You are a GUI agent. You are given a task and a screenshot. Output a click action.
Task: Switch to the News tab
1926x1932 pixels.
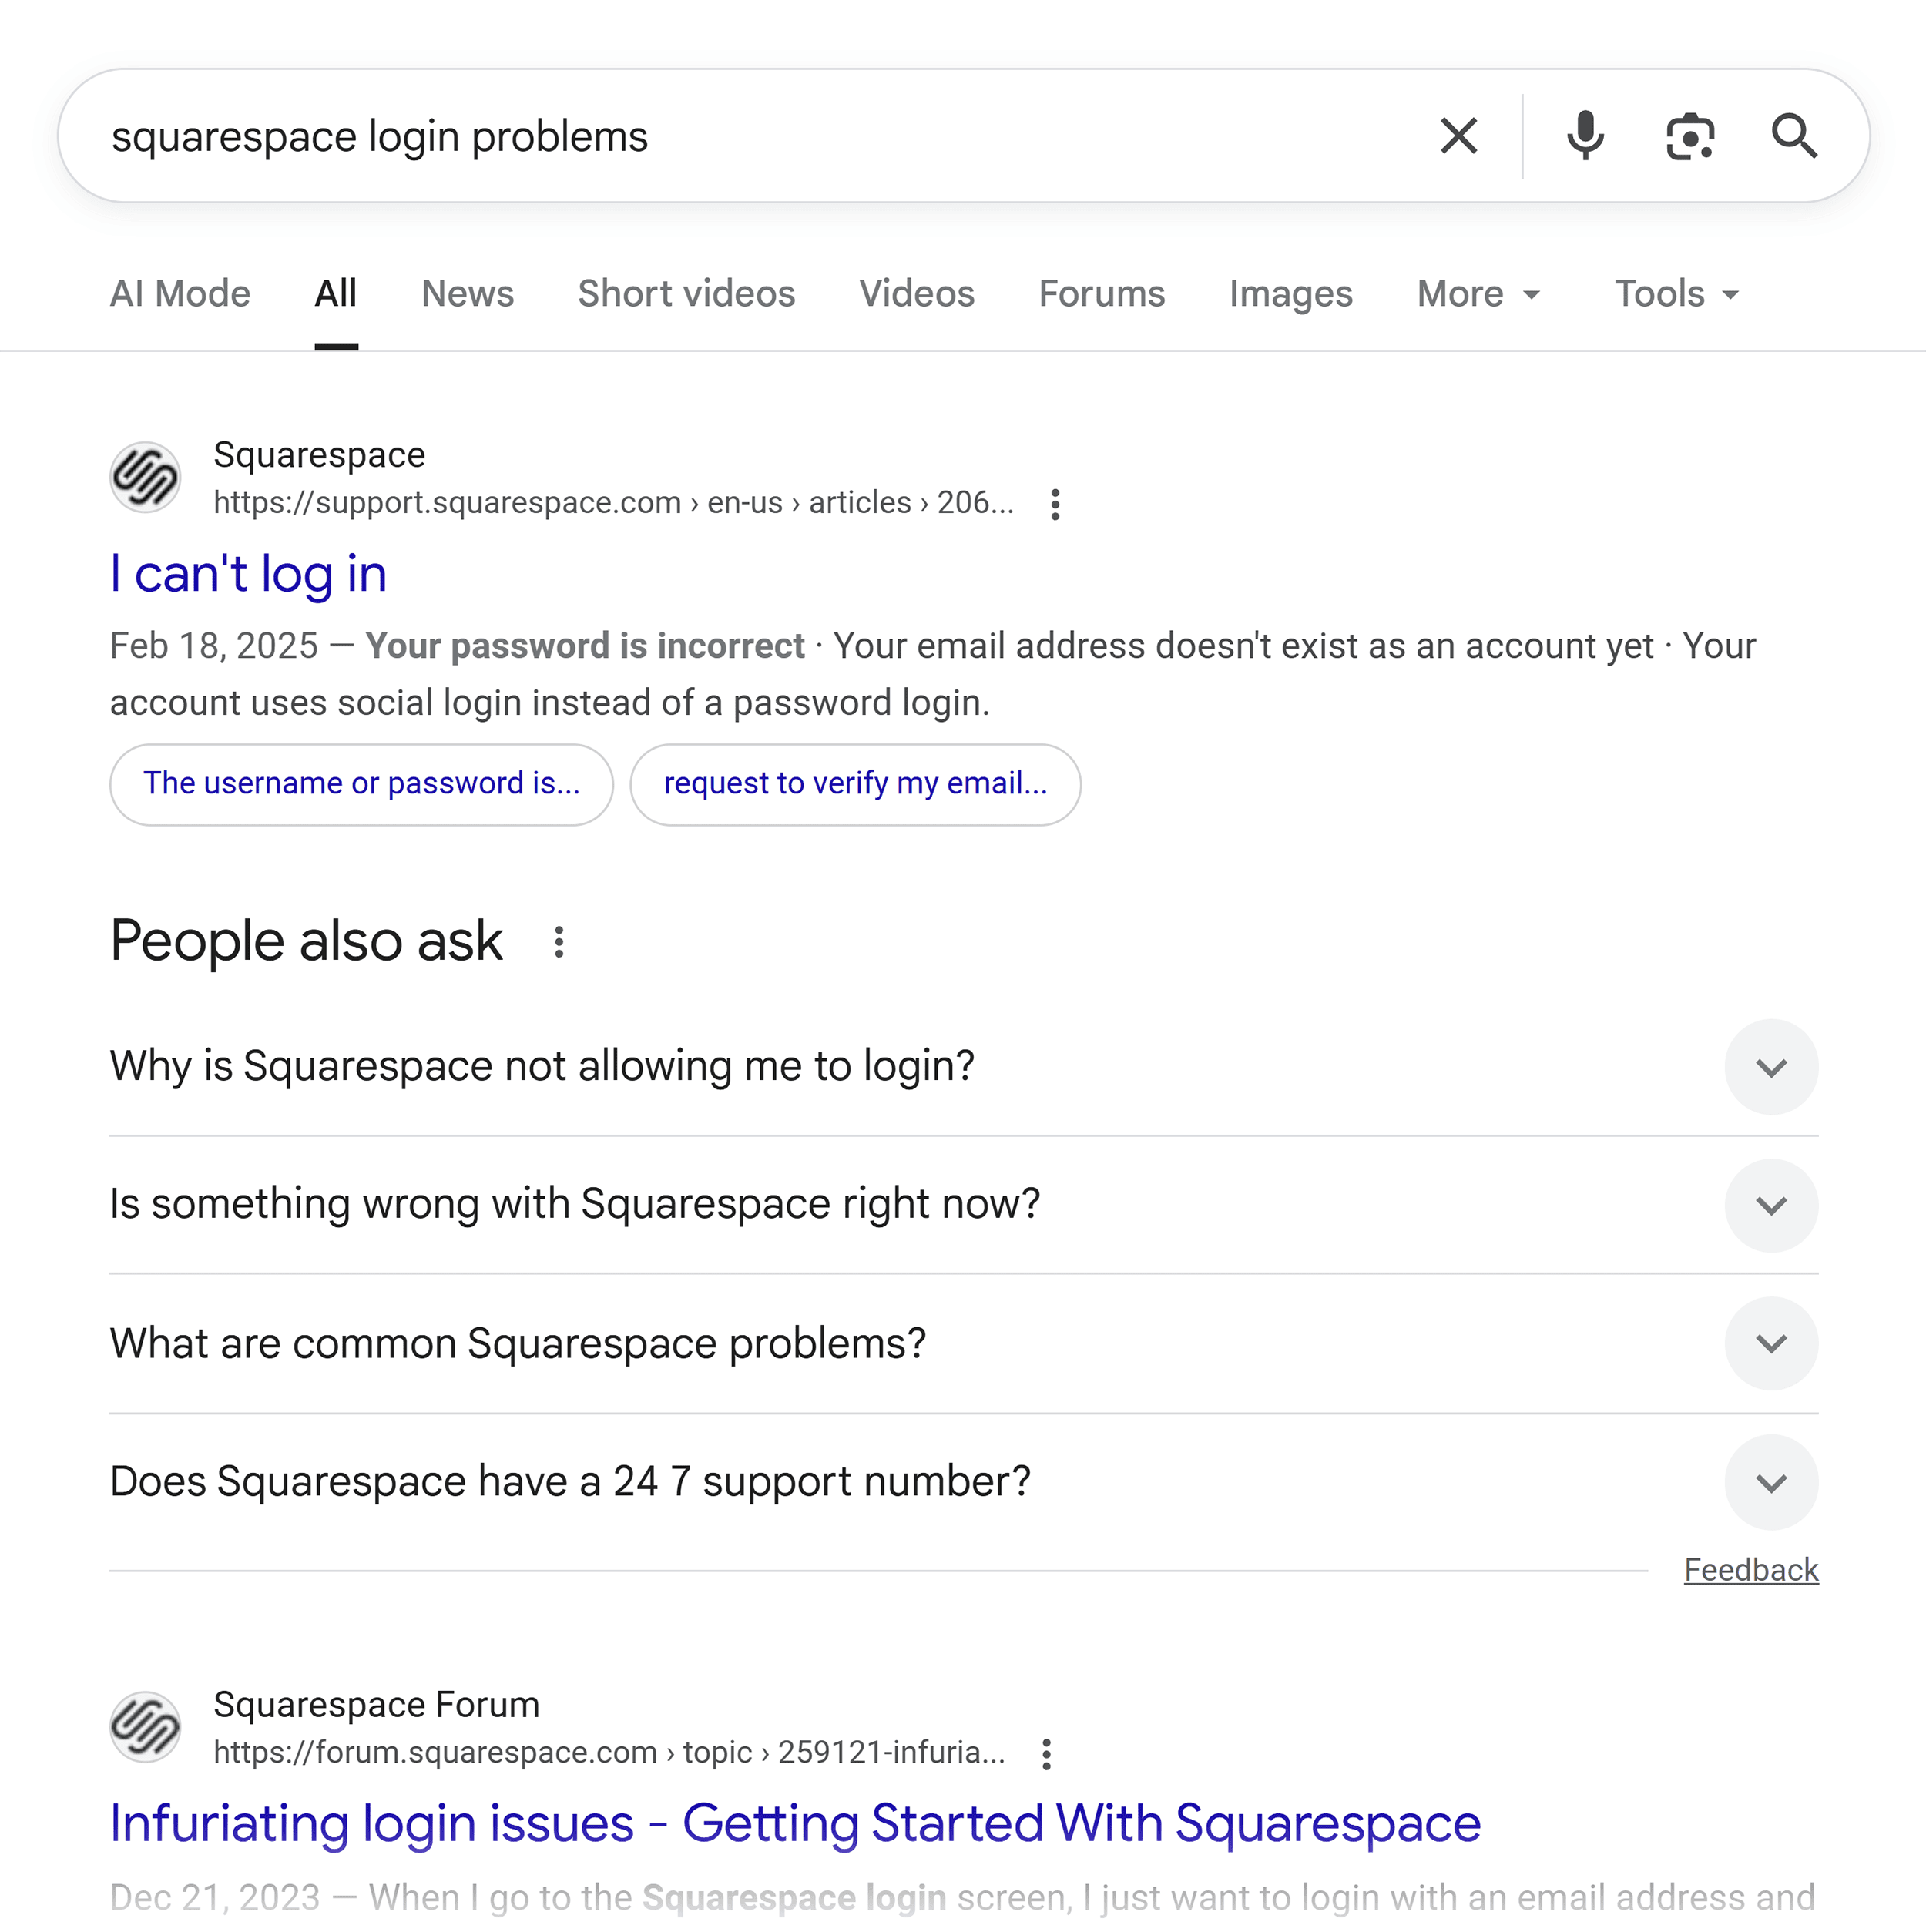click(467, 294)
